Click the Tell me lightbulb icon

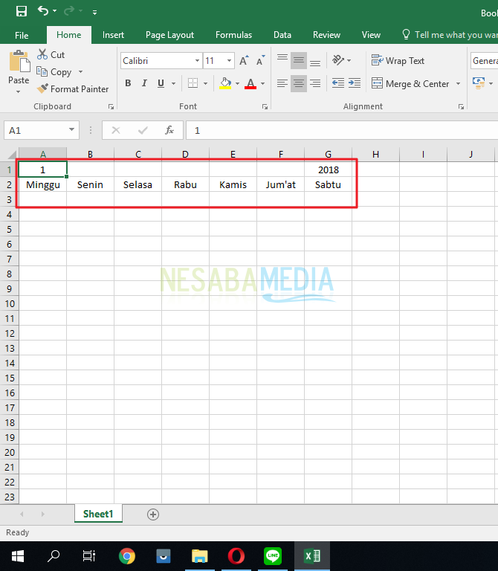(x=406, y=35)
